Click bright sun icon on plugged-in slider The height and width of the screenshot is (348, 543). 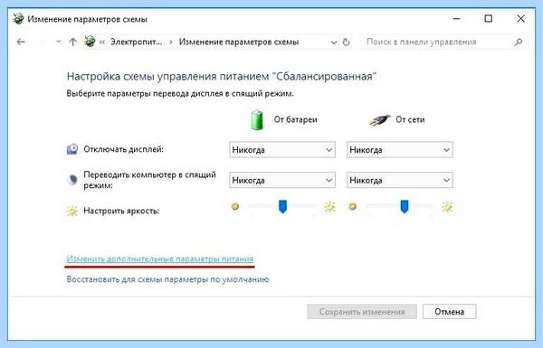447,207
